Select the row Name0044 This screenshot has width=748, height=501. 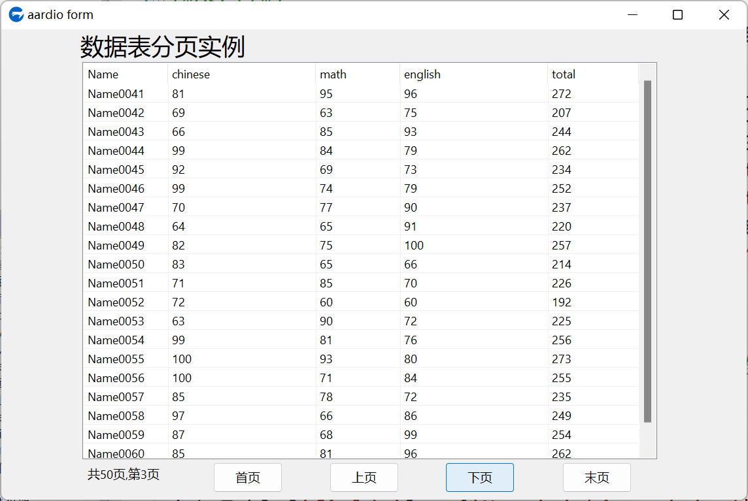[361, 151]
